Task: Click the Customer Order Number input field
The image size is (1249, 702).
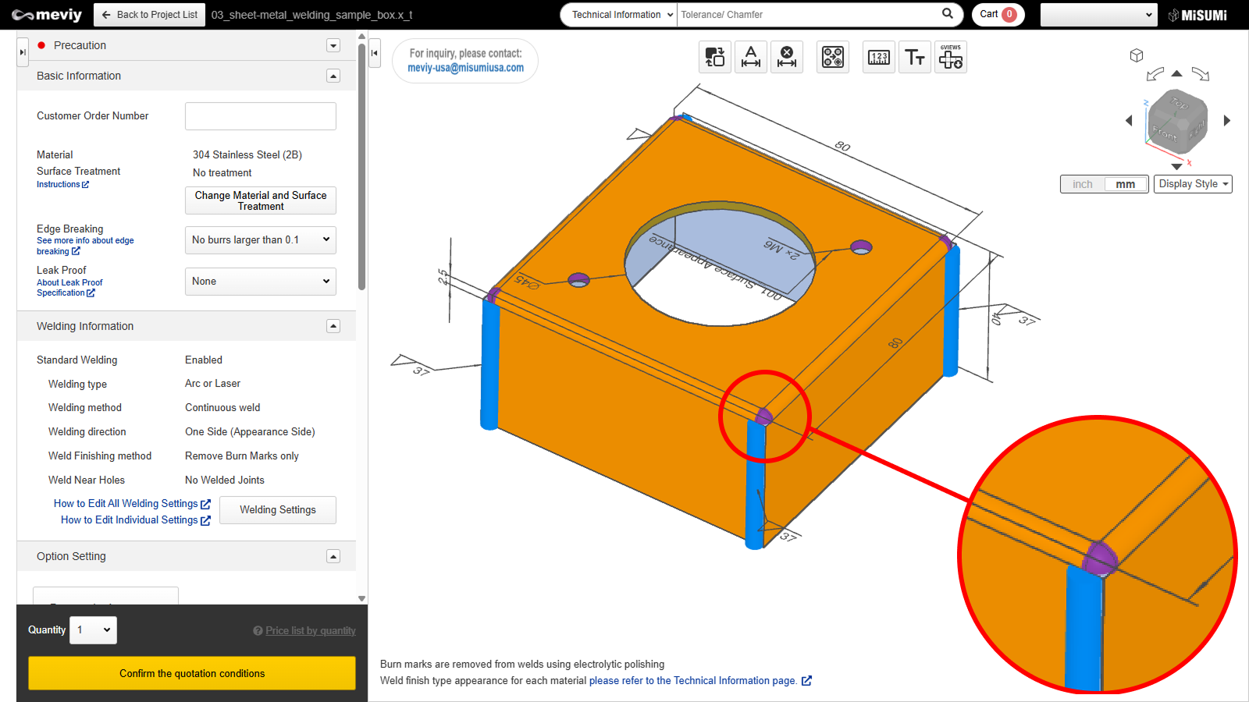Action: [x=260, y=116]
